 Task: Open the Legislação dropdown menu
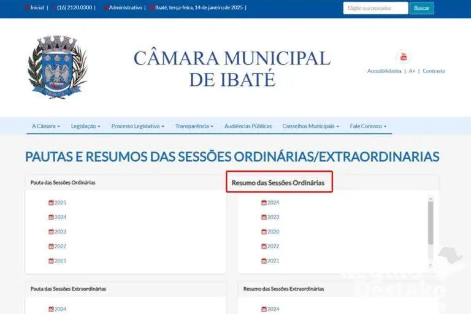point(85,126)
